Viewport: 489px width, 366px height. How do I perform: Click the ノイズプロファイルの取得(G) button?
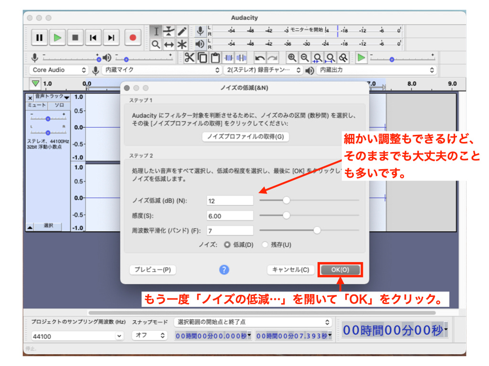245,137
